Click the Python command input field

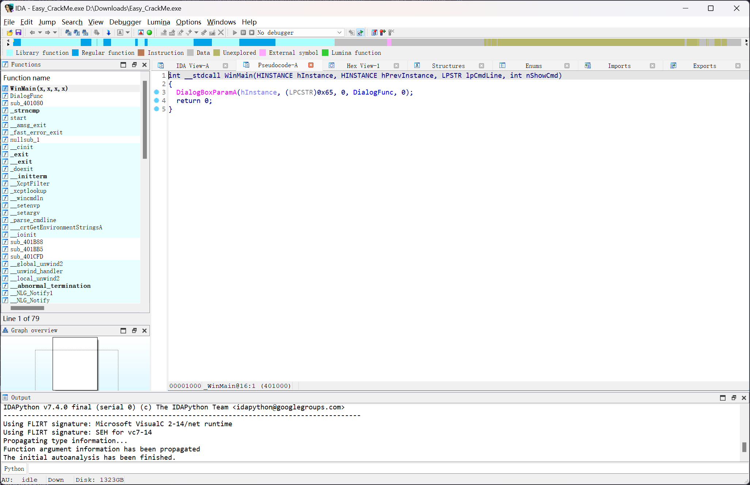[388, 469]
